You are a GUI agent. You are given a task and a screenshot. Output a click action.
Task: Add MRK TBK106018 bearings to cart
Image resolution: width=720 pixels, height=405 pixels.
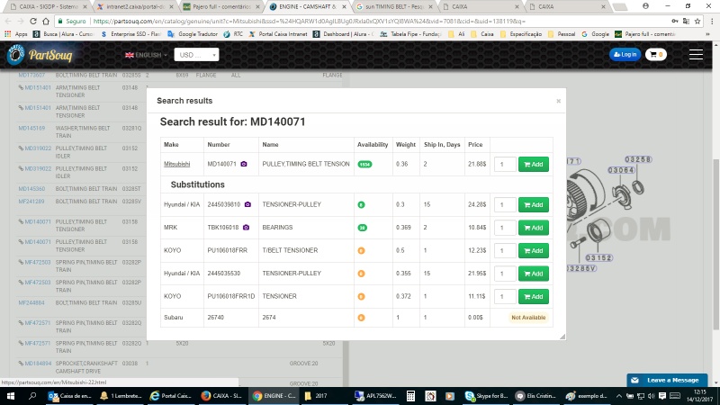point(534,228)
